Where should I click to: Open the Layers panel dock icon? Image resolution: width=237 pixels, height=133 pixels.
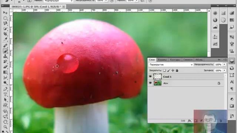tap(232, 61)
